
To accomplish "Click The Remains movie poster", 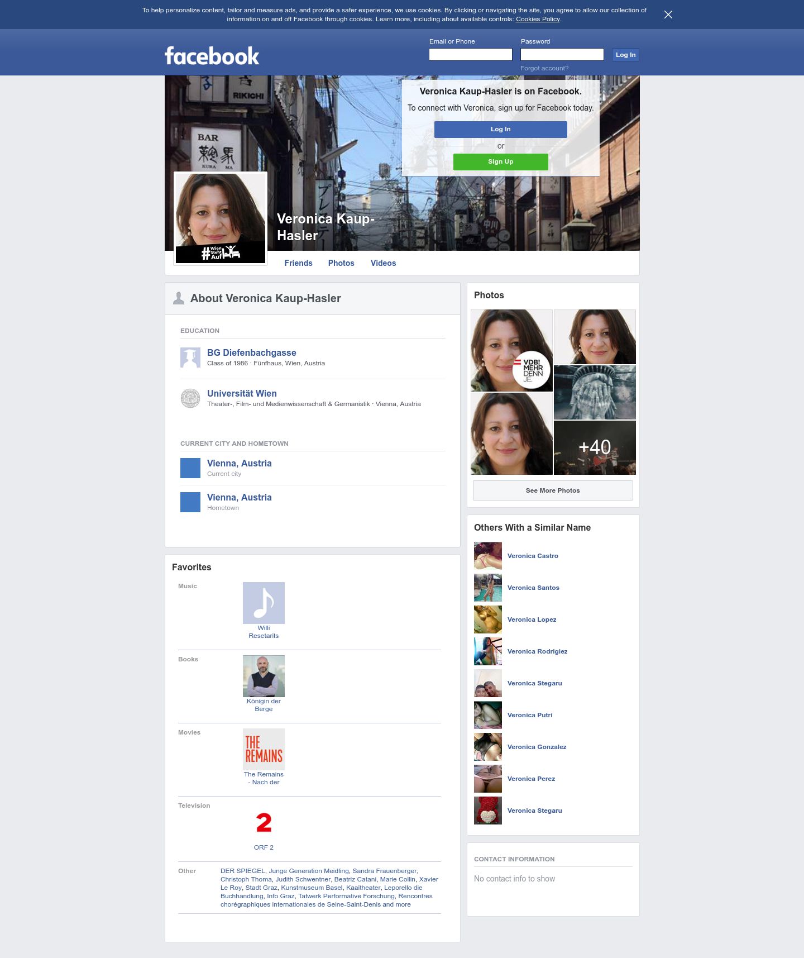I will (x=264, y=749).
